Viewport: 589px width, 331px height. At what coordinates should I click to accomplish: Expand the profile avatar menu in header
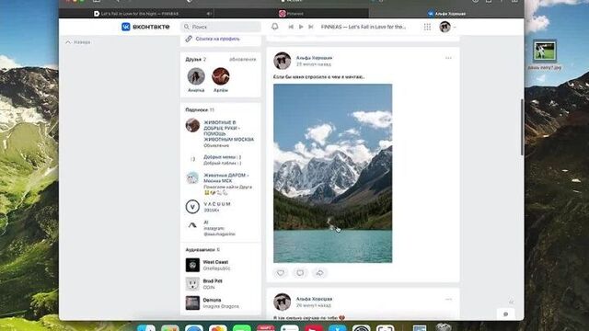(x=447, y=27)
